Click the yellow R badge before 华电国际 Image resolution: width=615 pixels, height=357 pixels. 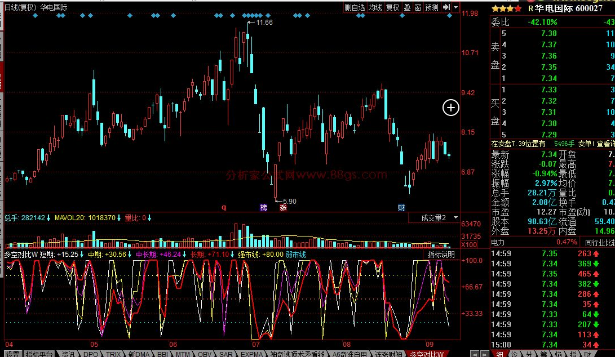point(530,8)
